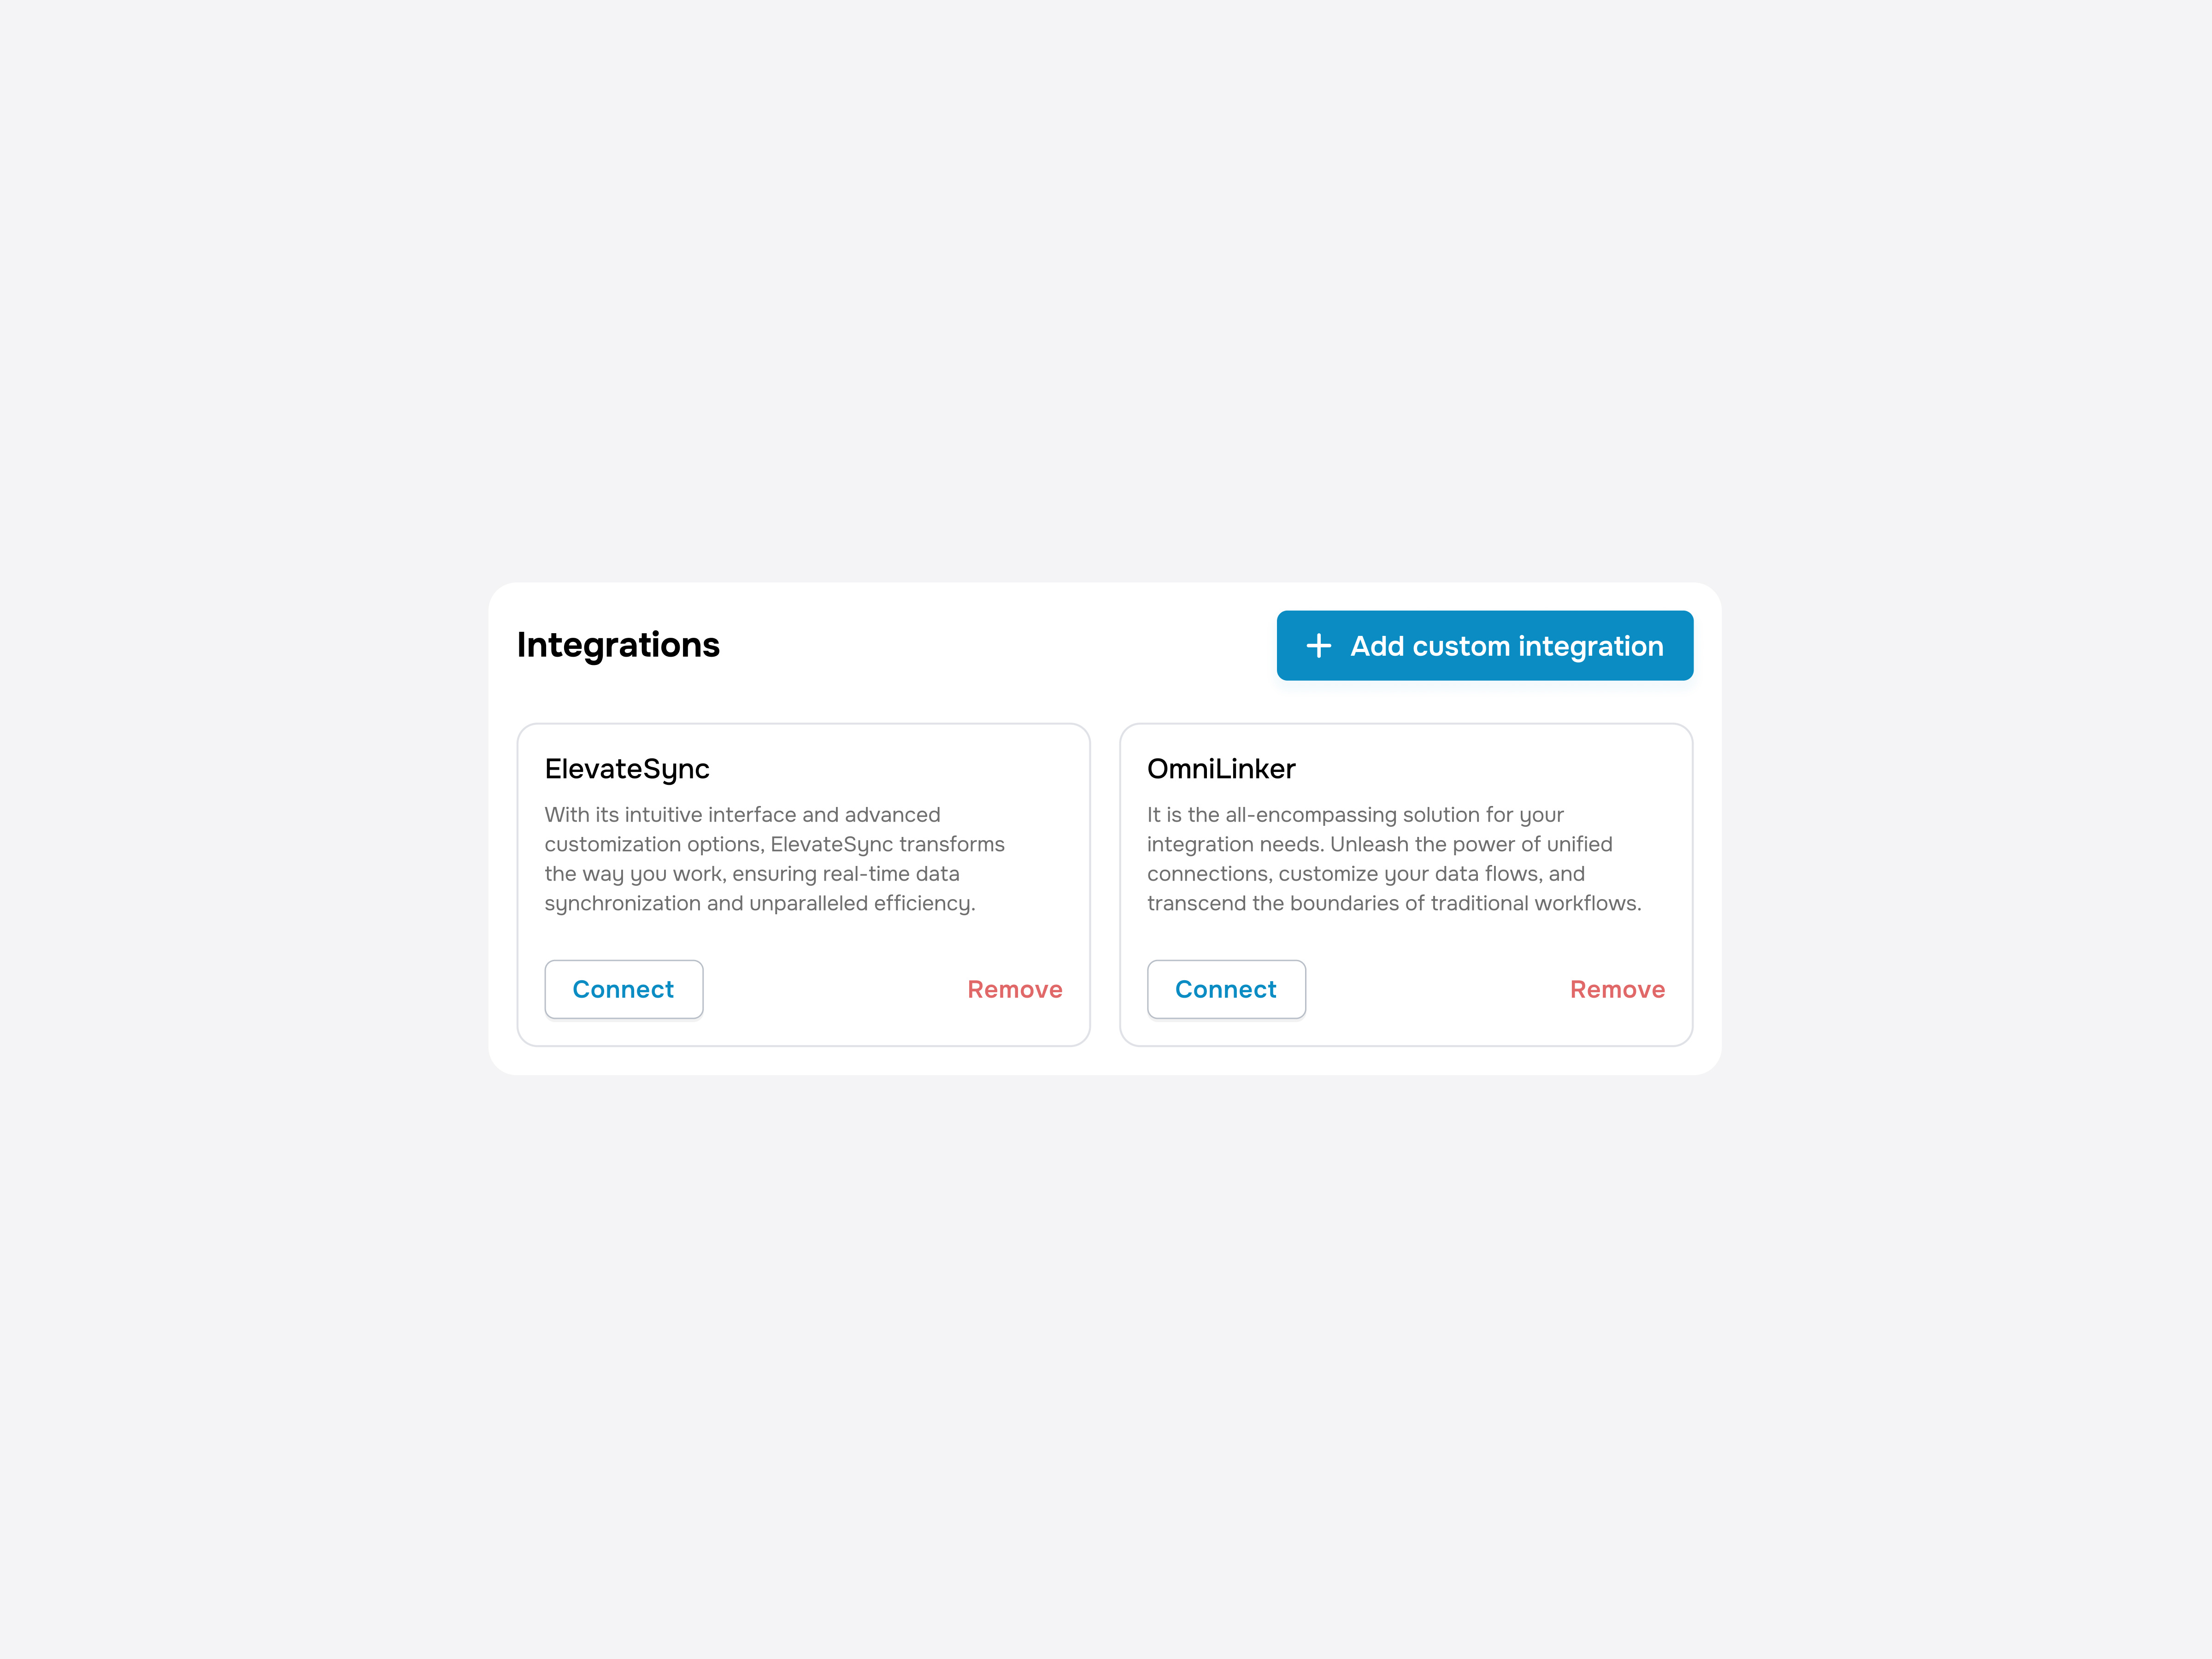The image size is (2212, 1659).
Task: Click the Integrations heading
Action: [x=618, y=645]
